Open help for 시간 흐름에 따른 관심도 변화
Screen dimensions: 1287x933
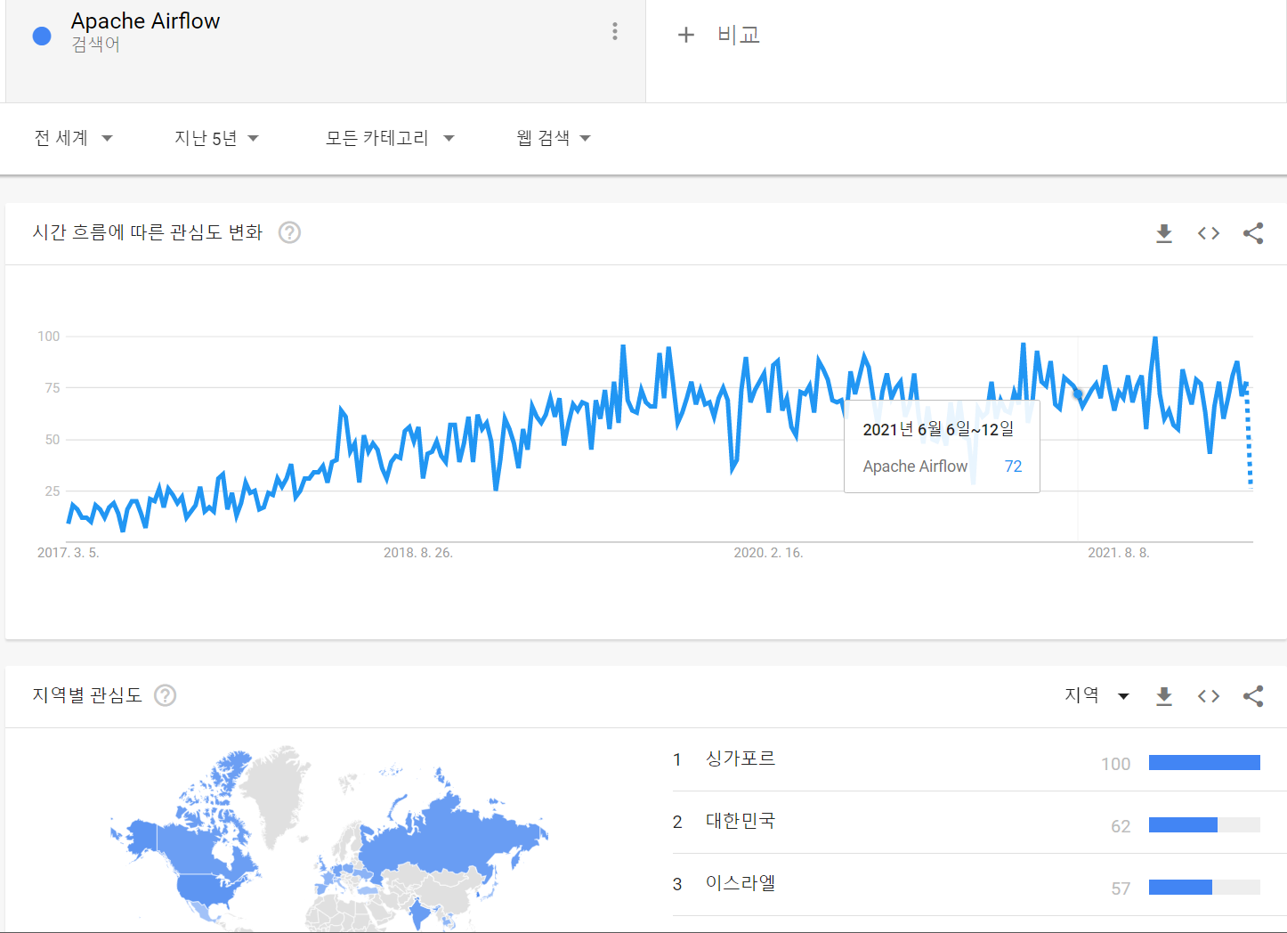tap(289, 232)
